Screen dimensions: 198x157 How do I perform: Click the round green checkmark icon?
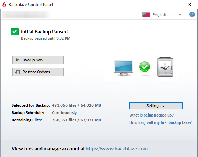click(x=145, y=67)
